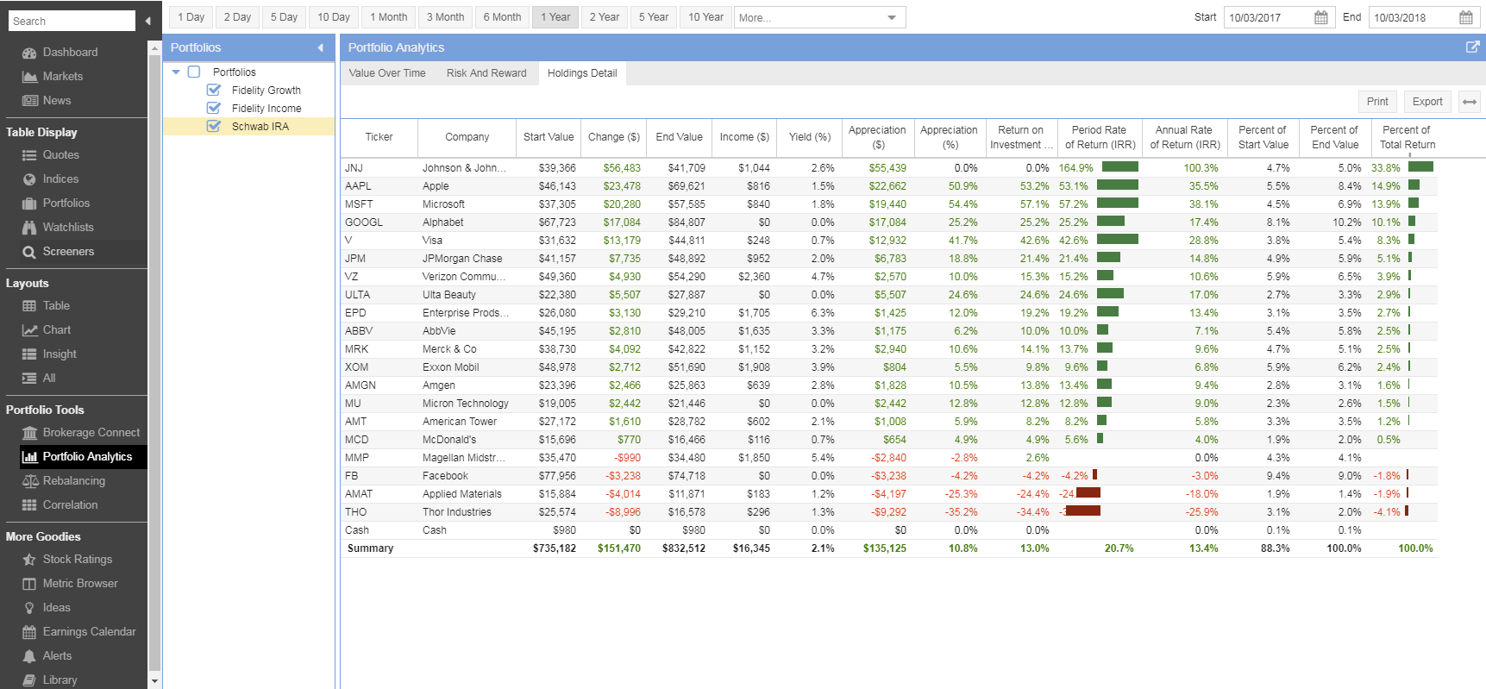Screen dimensions: 1486x689
Task: Click THO negative return red bar
Action: 1083,511
